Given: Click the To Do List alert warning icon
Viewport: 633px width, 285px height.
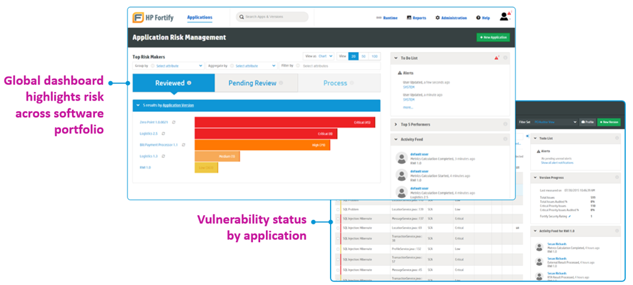Looking at the screenshot, I should coord(496,58).
